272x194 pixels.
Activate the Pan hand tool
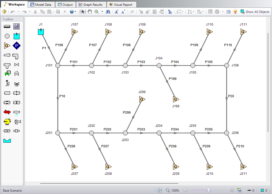90,12
